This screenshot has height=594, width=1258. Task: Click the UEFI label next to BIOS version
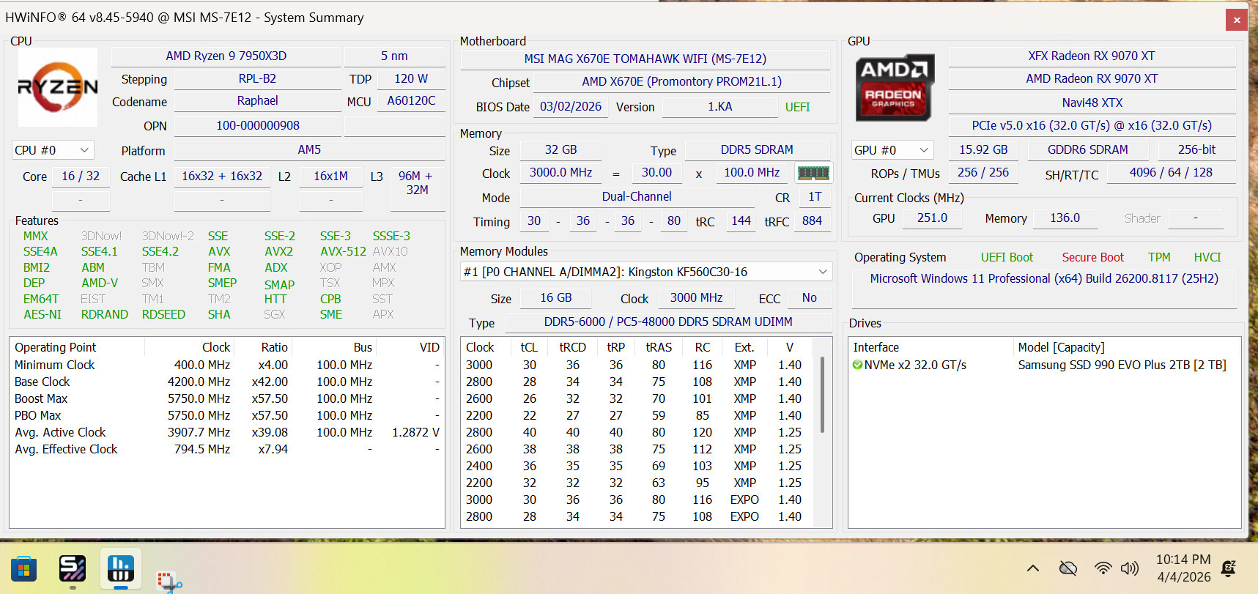coord(798,108)
